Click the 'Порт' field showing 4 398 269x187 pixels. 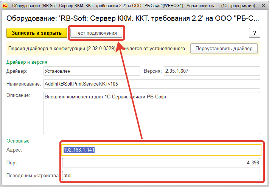click(161, 162)
